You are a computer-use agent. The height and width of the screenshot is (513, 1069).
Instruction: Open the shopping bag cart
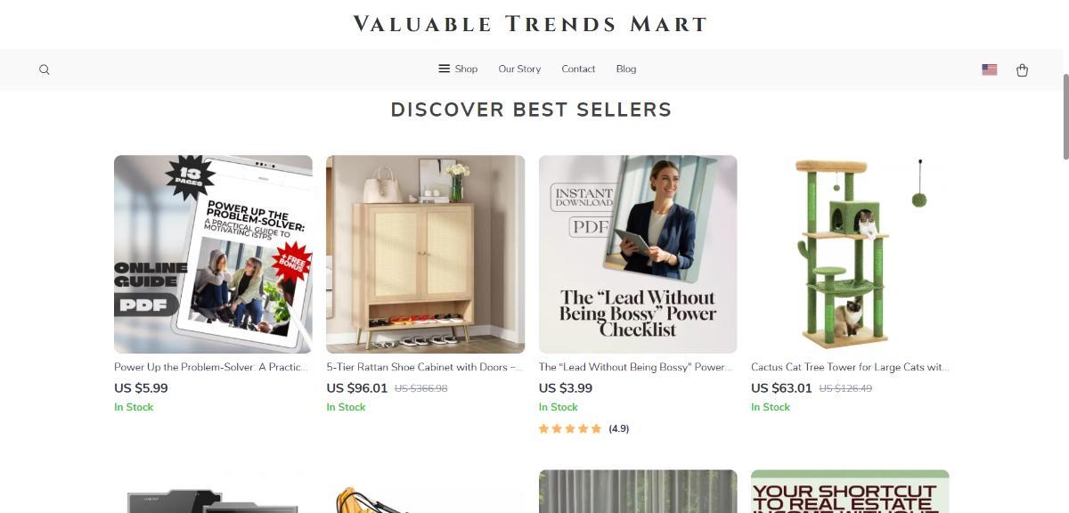(1022, 69)
